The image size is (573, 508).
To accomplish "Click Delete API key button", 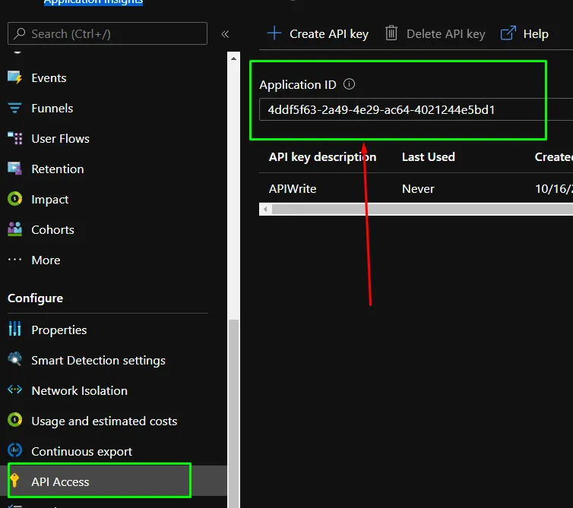I will (x=435, y=33).
